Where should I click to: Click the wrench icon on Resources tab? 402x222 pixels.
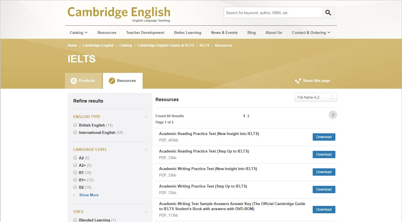[112, 81]
